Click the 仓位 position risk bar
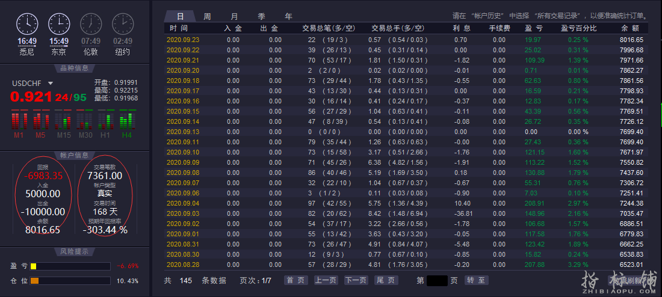This screenshot has height=297, width=662. point(70,281)
